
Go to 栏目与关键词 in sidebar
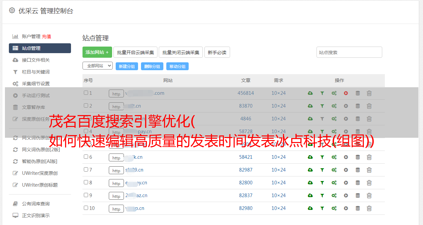(35, 72)
